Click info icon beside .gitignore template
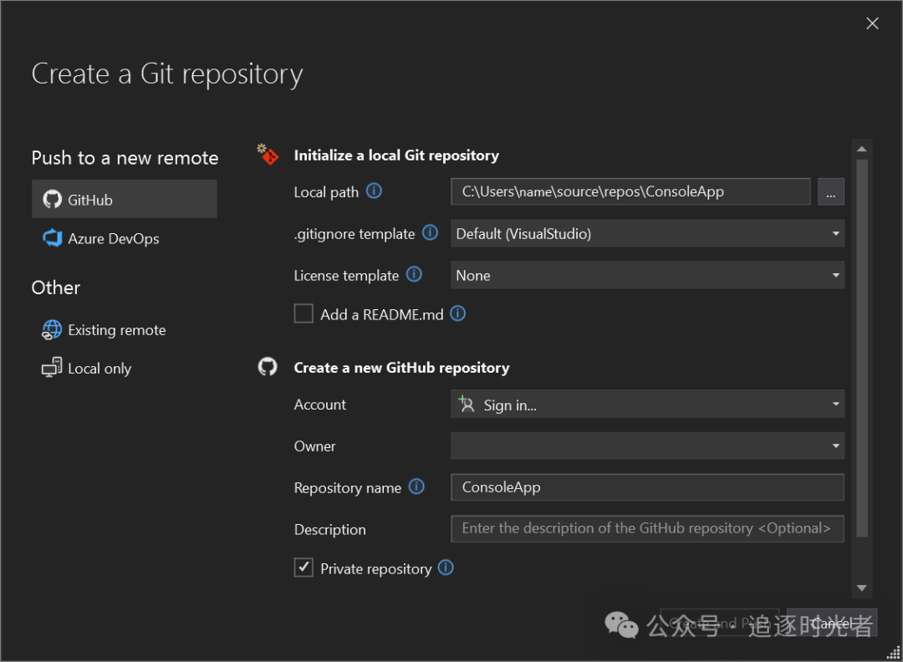The image size is (903, 662). 430,233
